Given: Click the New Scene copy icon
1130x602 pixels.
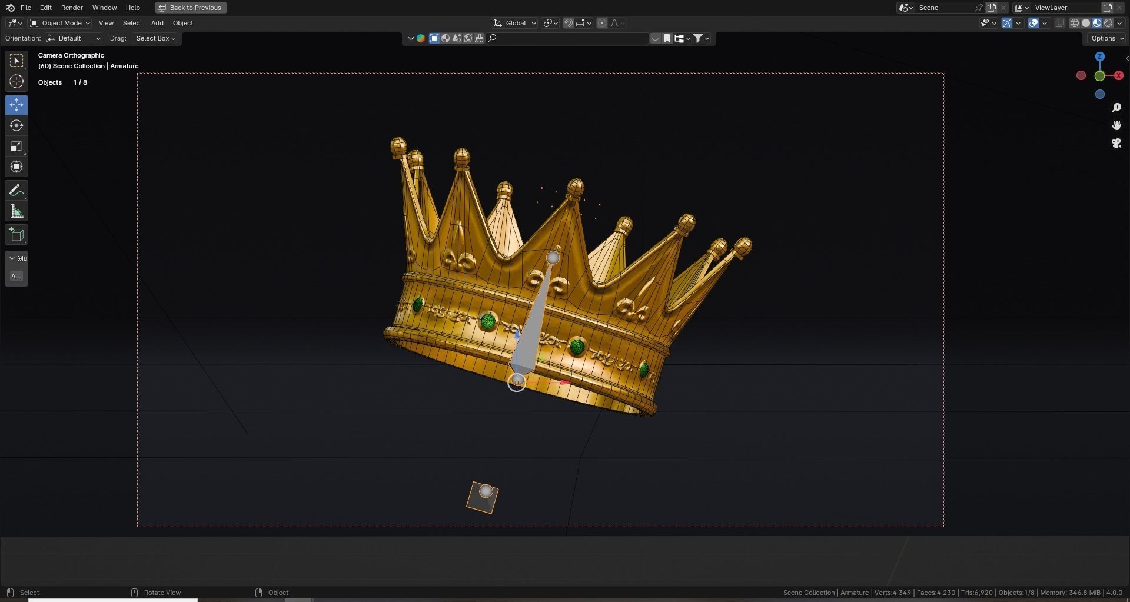Looking at the screenshot, I should pos(992,8).
